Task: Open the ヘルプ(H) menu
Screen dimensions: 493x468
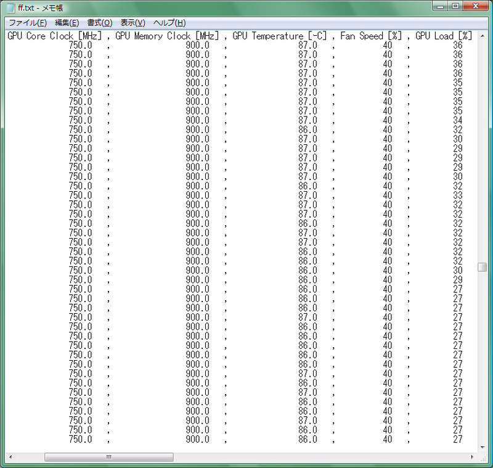Action: pyautogui.click(x=169, y=23)
